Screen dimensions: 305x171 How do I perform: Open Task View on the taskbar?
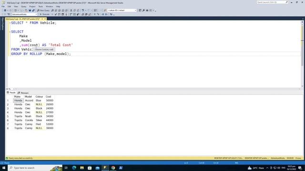click(66, 168)
